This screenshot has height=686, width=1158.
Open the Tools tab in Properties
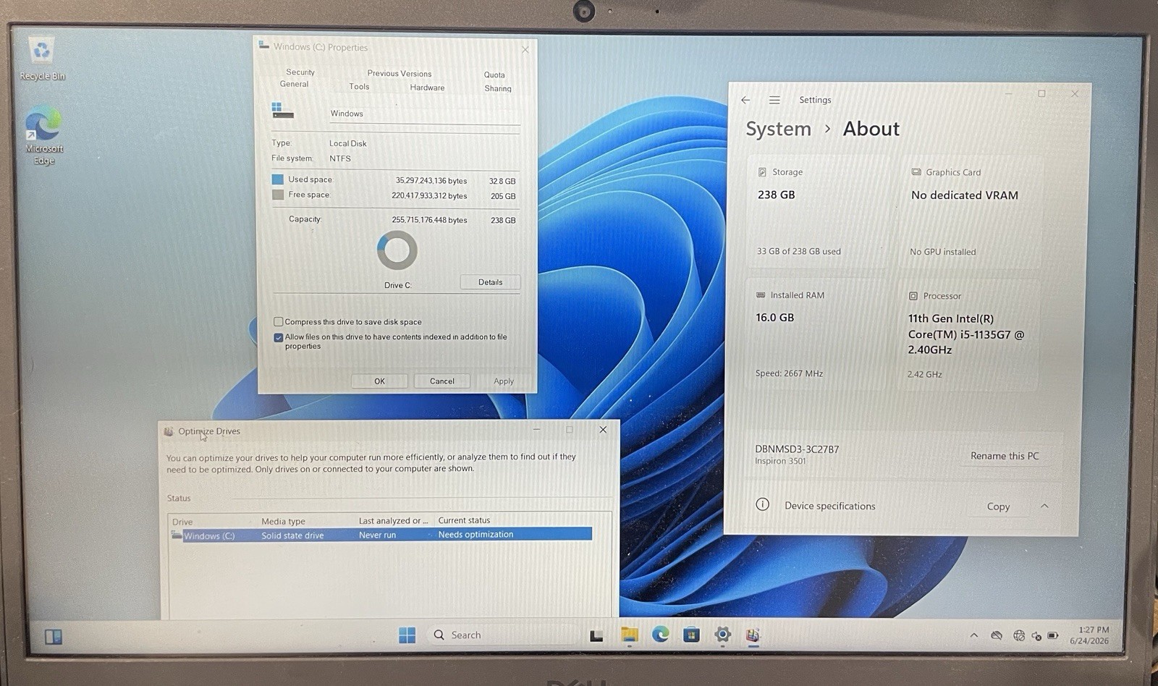(x=359, y=87)
